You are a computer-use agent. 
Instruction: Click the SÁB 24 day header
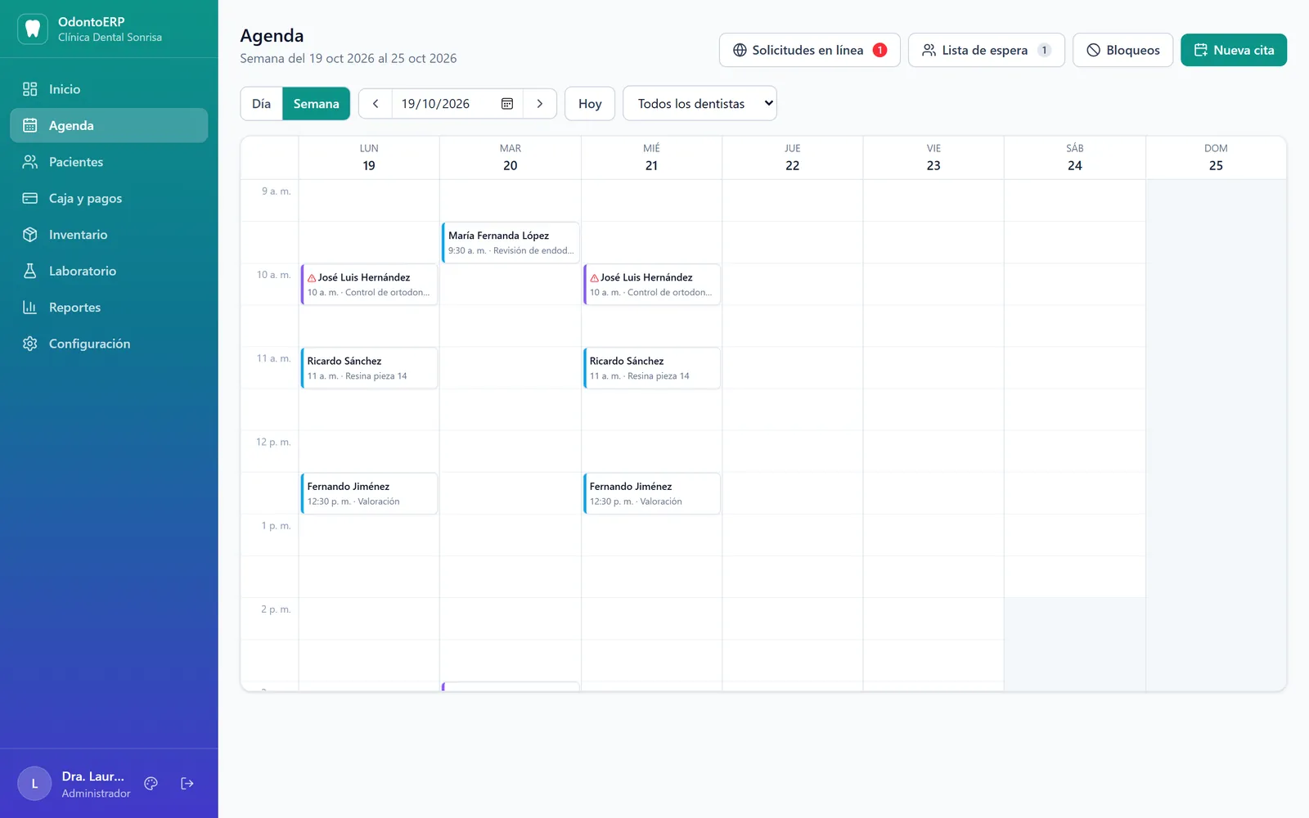point(1074,157)
